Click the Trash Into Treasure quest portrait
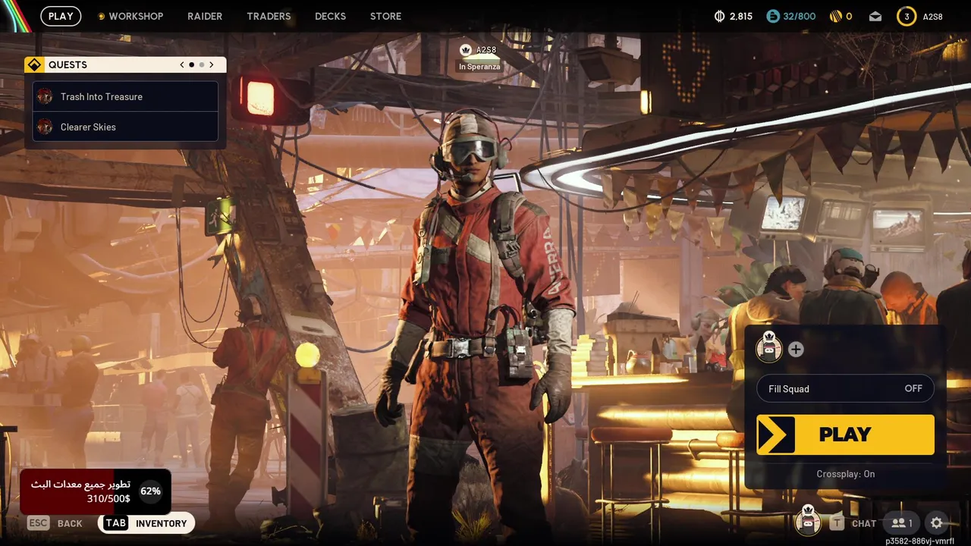The image size is (971, 546). pos(45,96)
